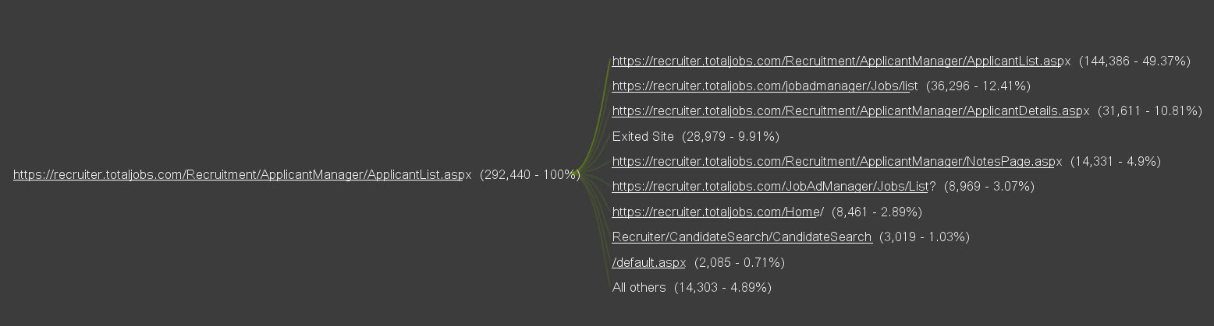Image resolution: width=1214 pixels, height=326 pixels.
Task: Open the Recruiter/CandidateSearch/CandidateSearch link
Action: pos(742,237)
